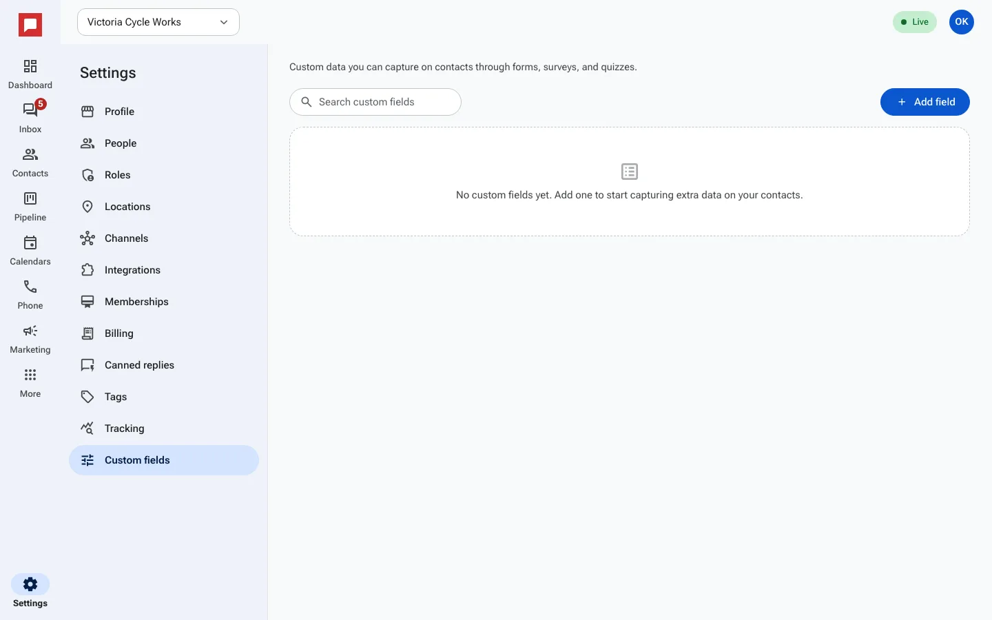
Task: Click the empty-state list icon
Action: tap(630, 172)
